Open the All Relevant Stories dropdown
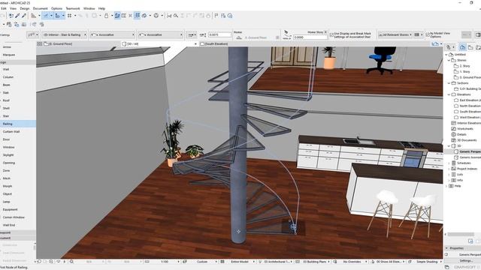 tap(395, 35)
